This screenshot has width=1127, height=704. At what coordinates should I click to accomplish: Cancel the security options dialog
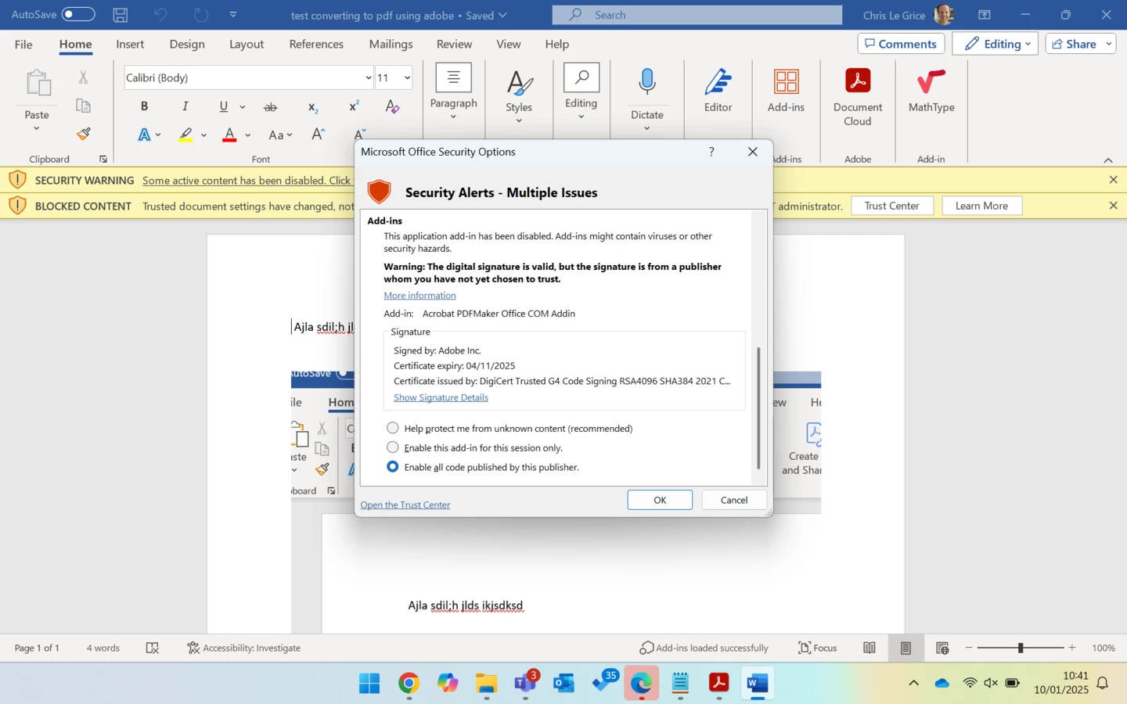(734, 500)
